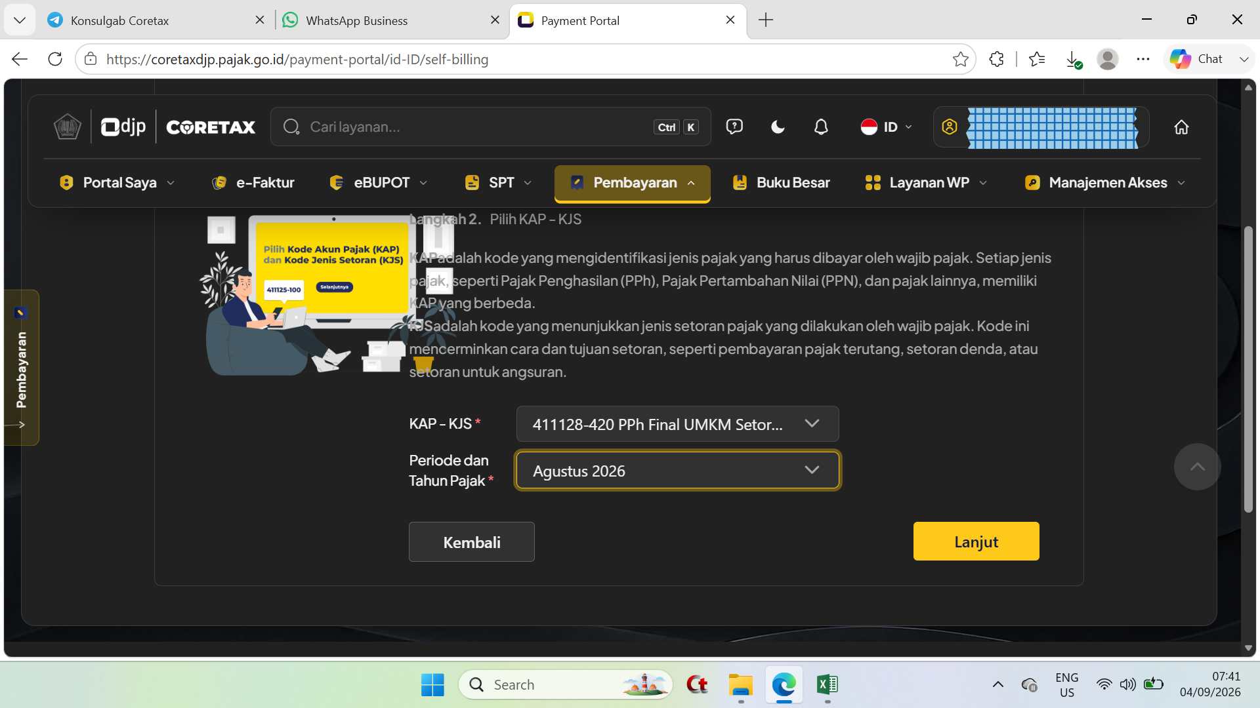
Task: Add this page to favorites star
Action: tap(960, 59)
